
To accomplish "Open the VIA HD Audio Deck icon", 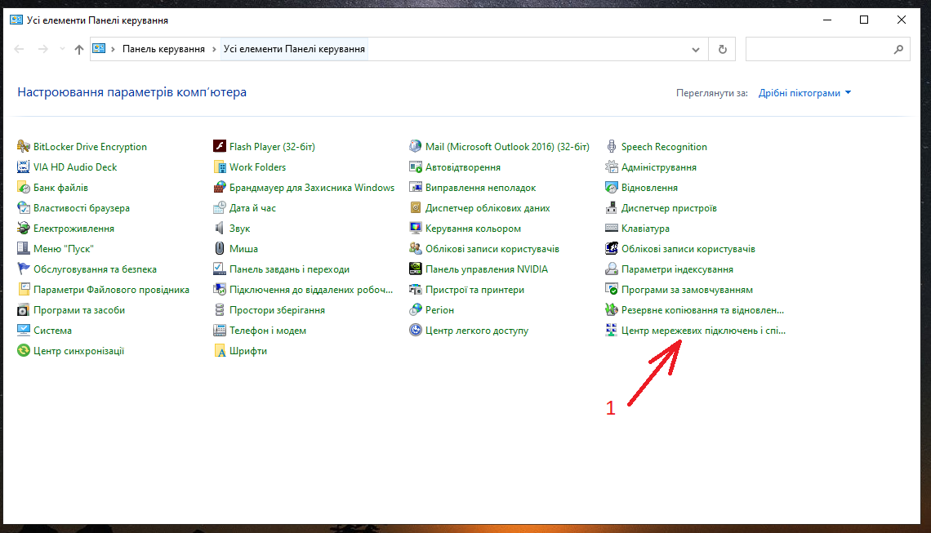I will [24, 167].
